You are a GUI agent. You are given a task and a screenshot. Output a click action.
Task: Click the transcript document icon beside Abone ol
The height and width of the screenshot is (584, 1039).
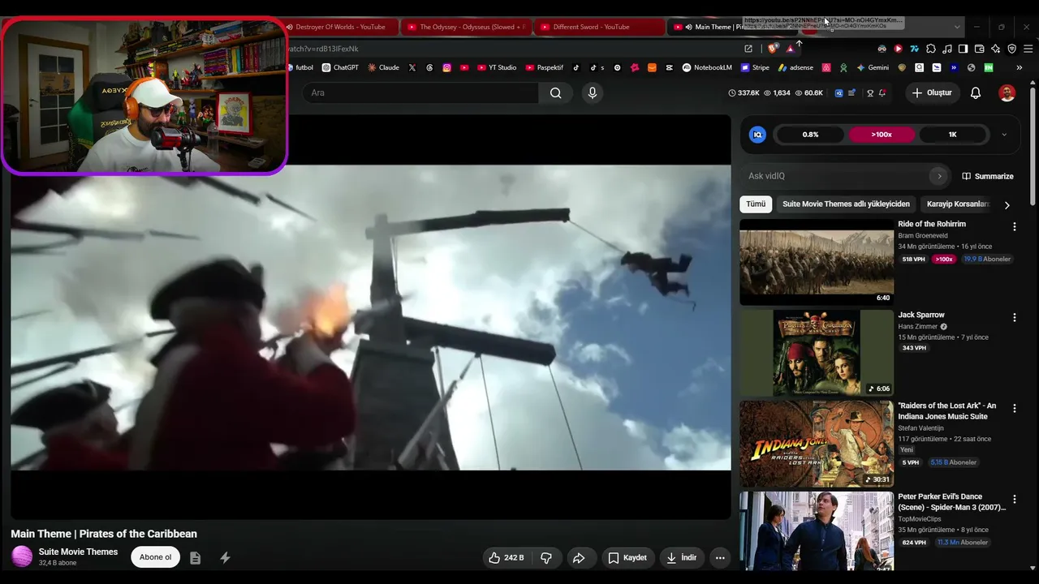tap(196, 558)
